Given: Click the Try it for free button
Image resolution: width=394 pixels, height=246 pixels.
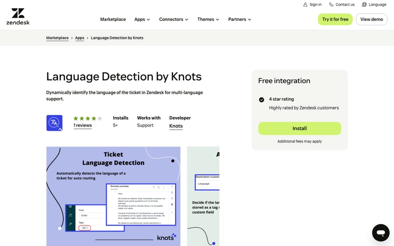Looking at the screenshot, I should click(335, 19).
